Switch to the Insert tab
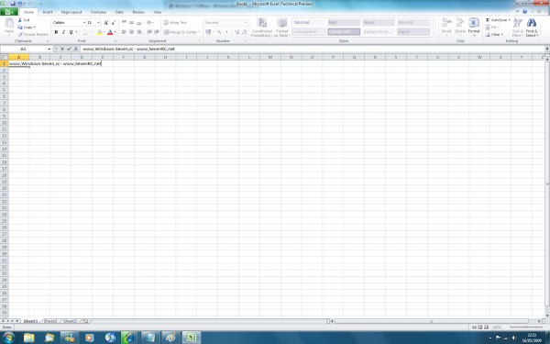The width and height of the screenshot is (550, 344). pyautogui.click(x=48, y=12)
